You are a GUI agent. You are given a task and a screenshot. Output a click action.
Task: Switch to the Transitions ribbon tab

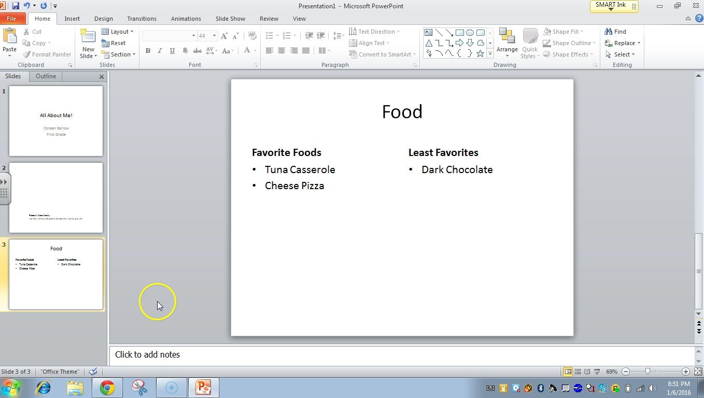click(142, 18)
